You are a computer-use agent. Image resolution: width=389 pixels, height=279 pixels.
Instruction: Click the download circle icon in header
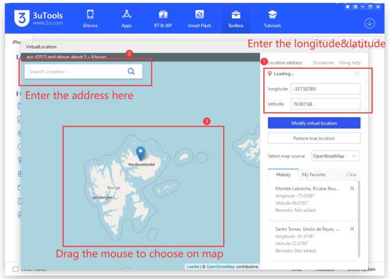click(x=370, y=23)
